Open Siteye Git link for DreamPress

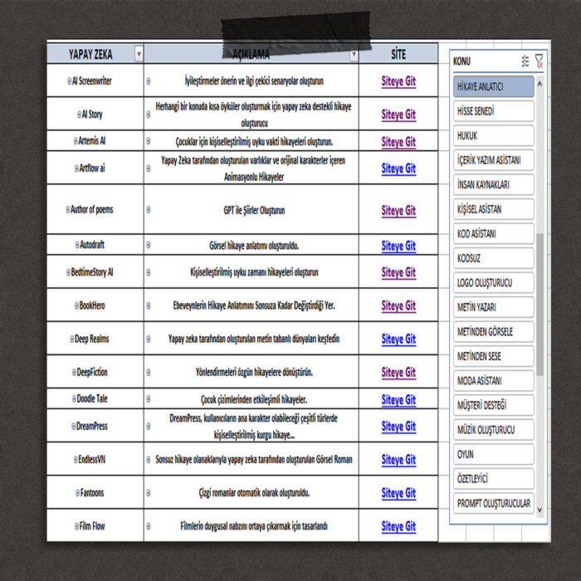click(x=398, y=427)
